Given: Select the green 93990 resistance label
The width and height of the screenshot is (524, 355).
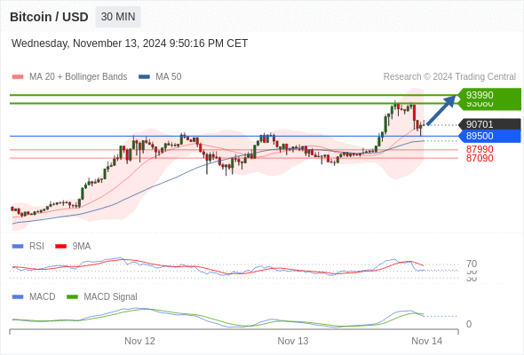Looking at the screenshot, I should 488,95.
